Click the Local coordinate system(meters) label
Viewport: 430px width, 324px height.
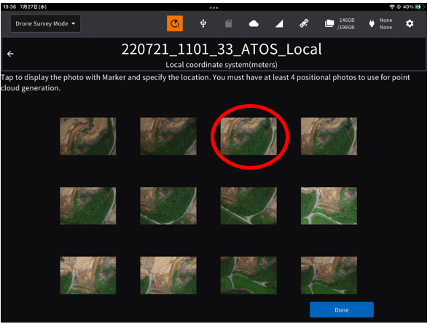[222, 65]
